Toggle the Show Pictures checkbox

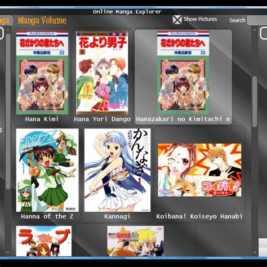[x=177, y=20]
